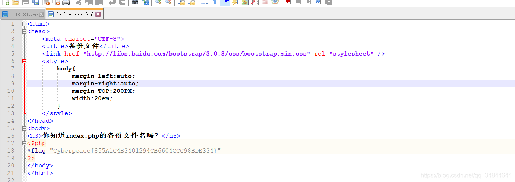Zoom in with the magnifier icon

(x=158, y=2)
